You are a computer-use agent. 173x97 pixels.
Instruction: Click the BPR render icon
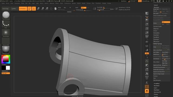tap(147, 13)
